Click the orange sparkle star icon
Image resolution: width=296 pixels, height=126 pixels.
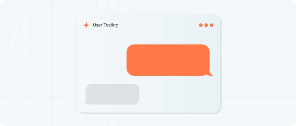click(86, 25)
